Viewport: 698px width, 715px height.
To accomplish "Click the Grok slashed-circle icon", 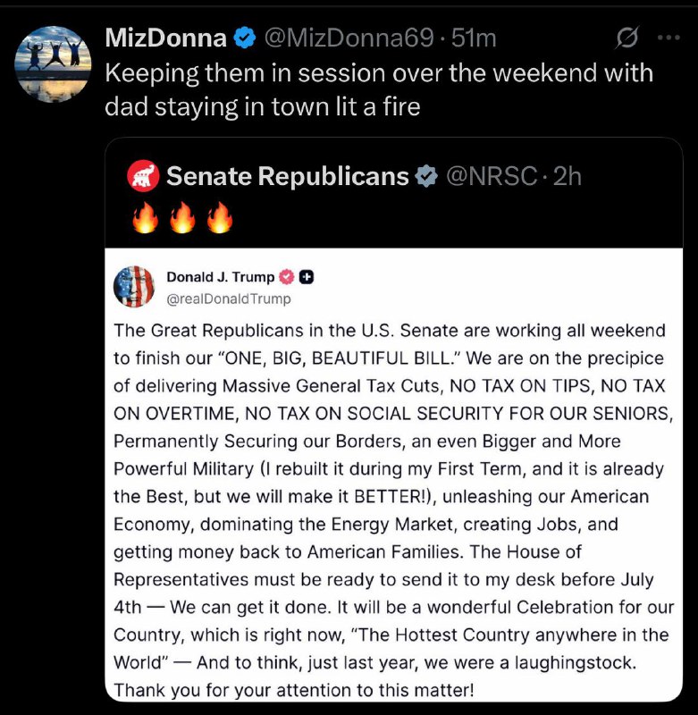I will (x=627, y=38).
